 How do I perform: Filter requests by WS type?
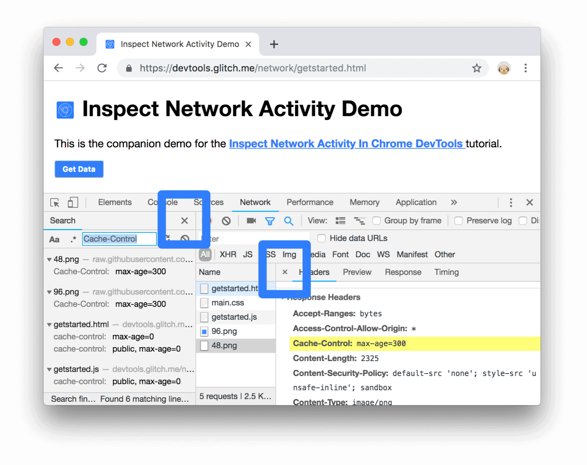pyautogui.click(x=383, y=254)
